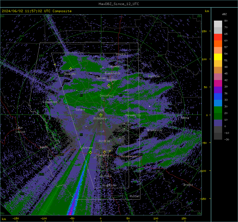
Task: Select the Hanna label
Action: 185,118
